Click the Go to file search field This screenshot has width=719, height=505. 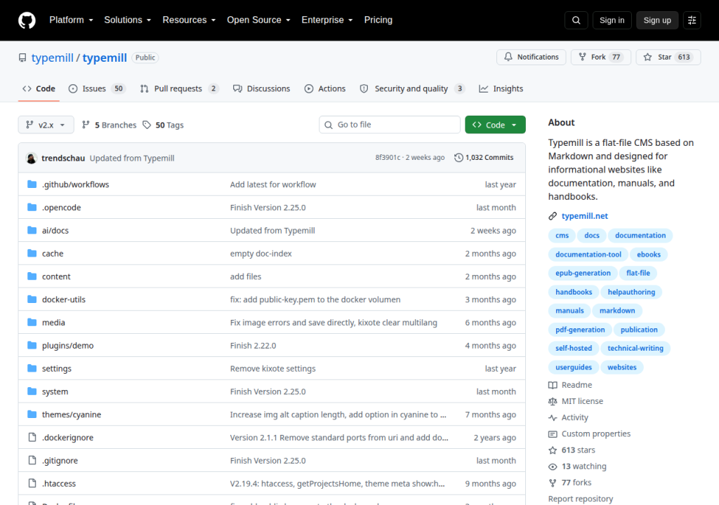[x=389, y=125]
